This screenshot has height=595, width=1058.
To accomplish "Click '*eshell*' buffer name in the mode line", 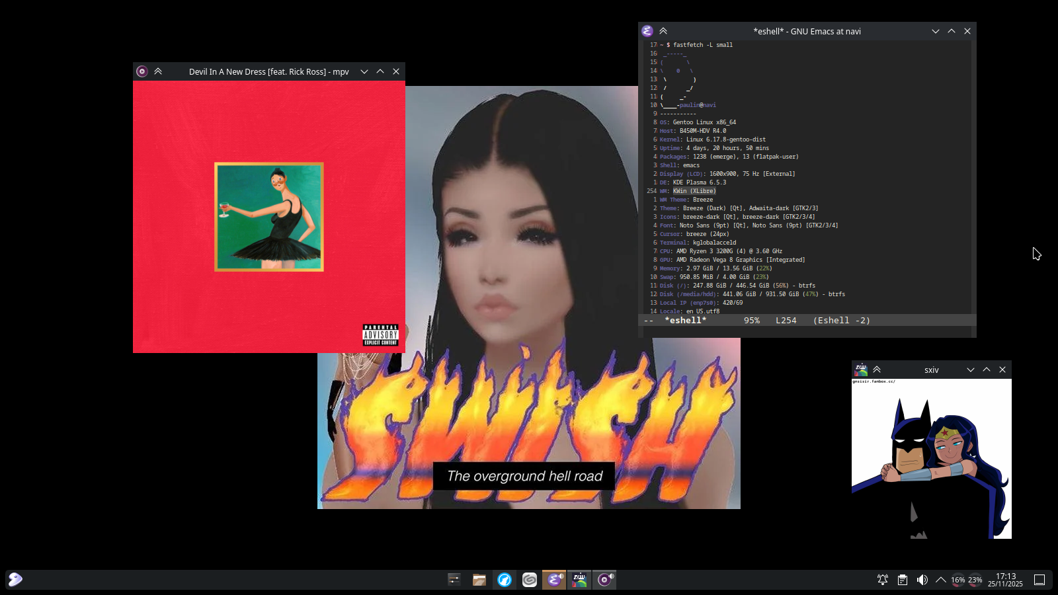I will (x=686, y=321).
